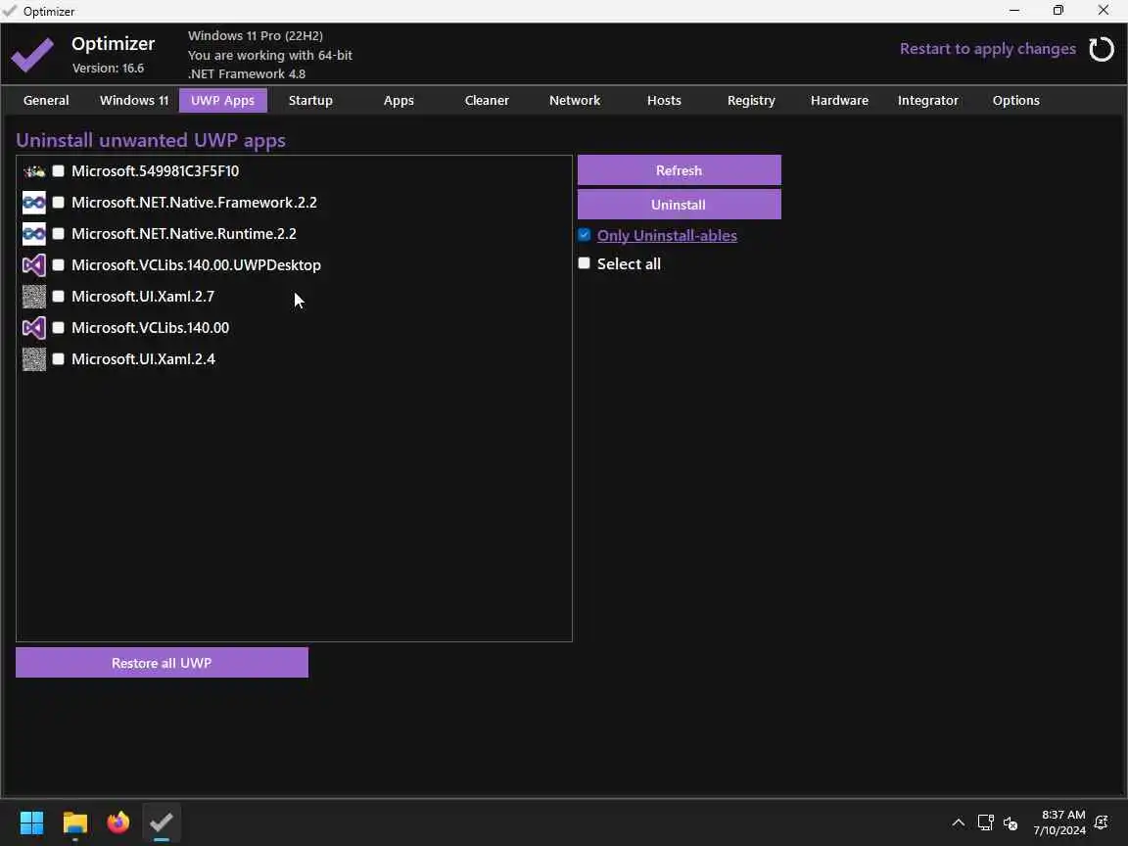1128x846 pixels.
Task: Click the Microsoft.NET.Native.Framework.2.2 entry text
Action: [194, 203]
